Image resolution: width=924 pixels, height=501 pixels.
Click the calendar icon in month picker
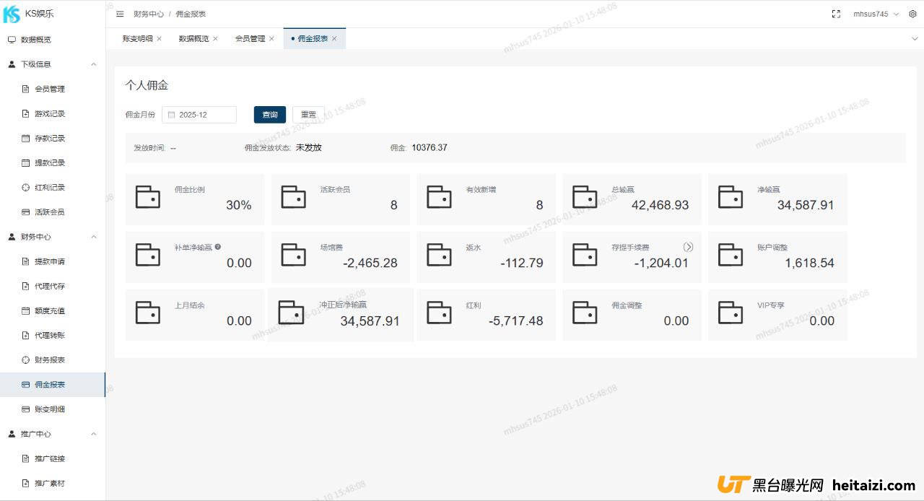point(171,114)
